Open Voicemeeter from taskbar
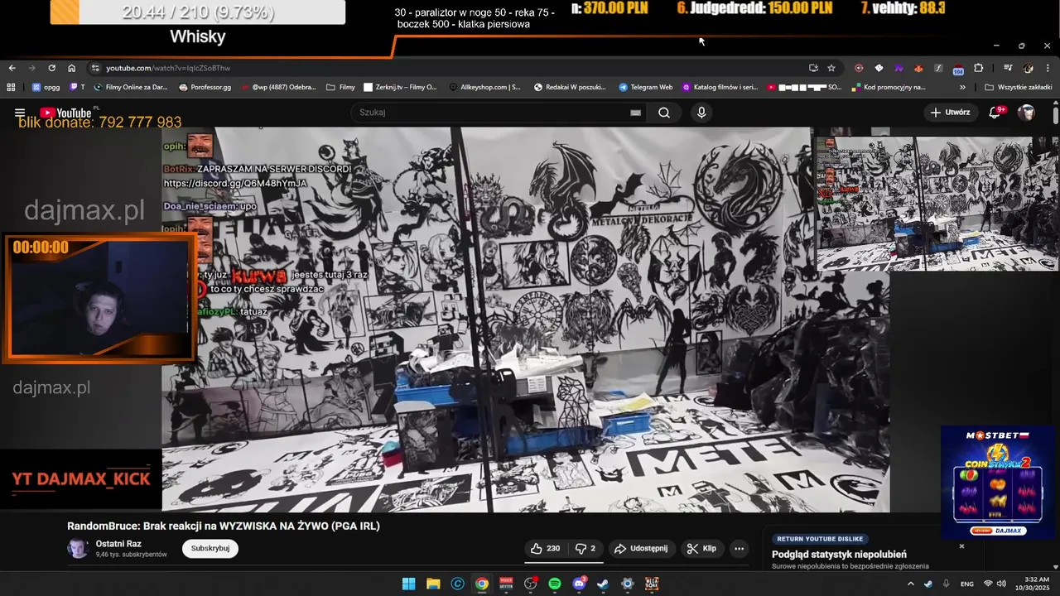This screenshot has height=596, width=1060. [506, 584]
